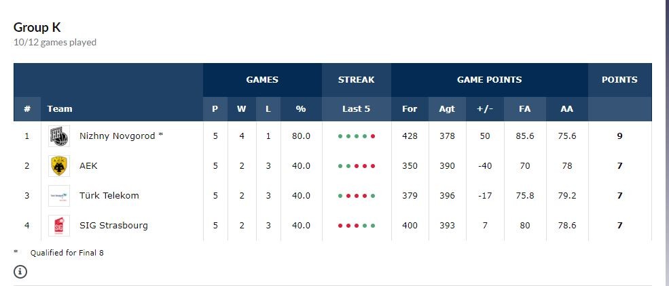Click the AEK team logo
Image resolution: width=669 pixels, height=286 pixels.
(x=59, y=166)
